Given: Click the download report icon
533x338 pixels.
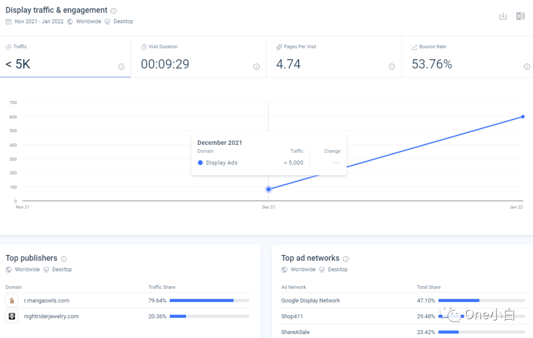Looking at the screenshot, I should (x=503, y=16).
